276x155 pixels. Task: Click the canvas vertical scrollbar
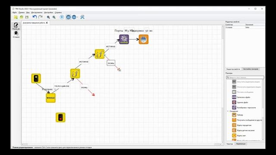pyautogui.click(x=223, y=84)
